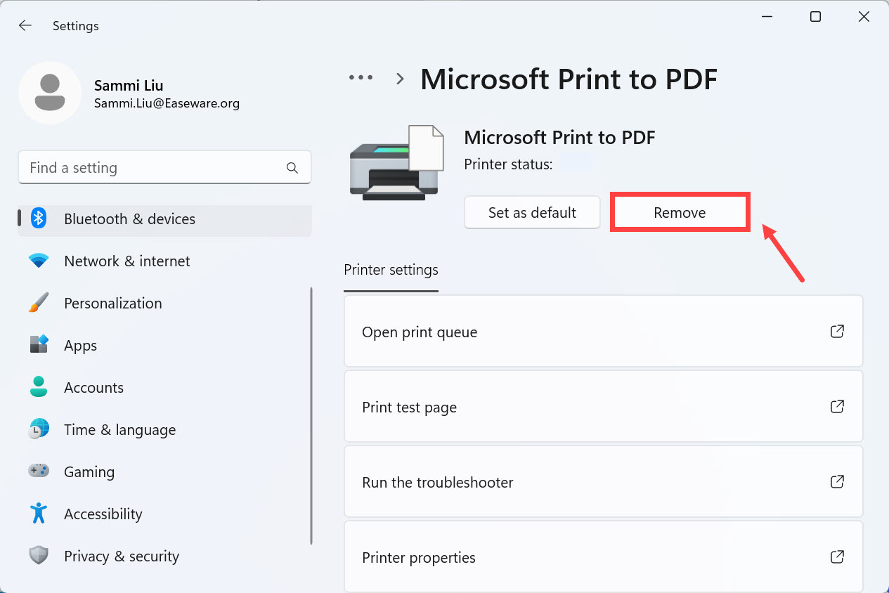Go to Accounts settings
The height and width of the screenshot is (593, 889).
(93, 388)
